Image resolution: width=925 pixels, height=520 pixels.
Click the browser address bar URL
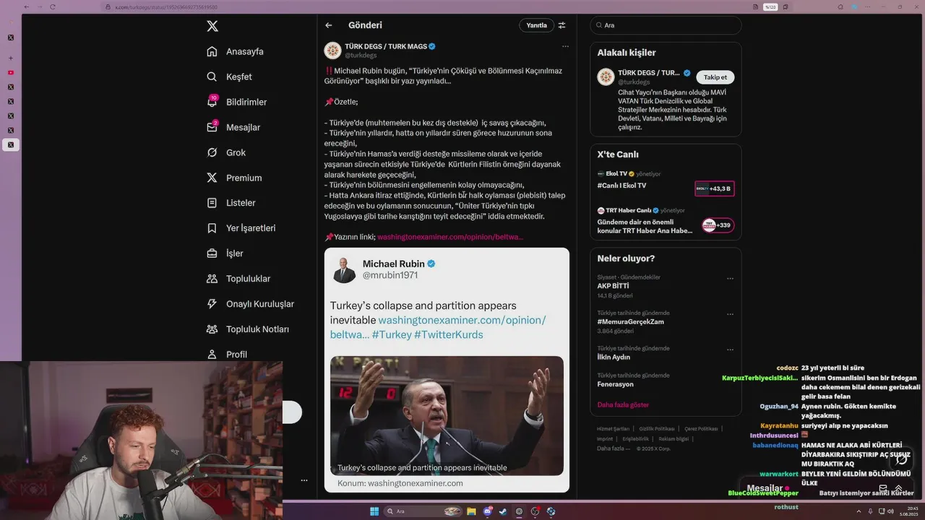166,7
